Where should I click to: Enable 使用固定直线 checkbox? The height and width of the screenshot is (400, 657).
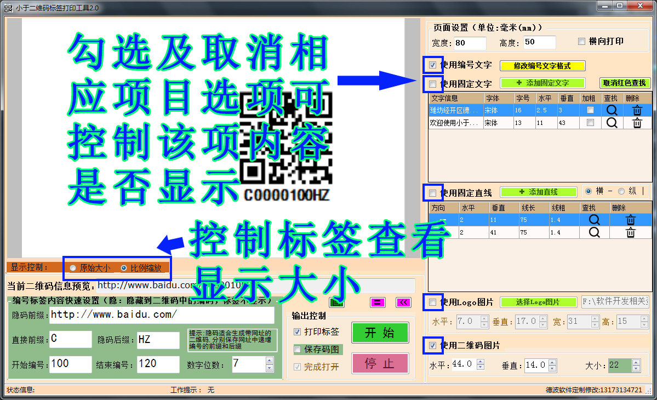pyautogui.click(x=432, y=193)
